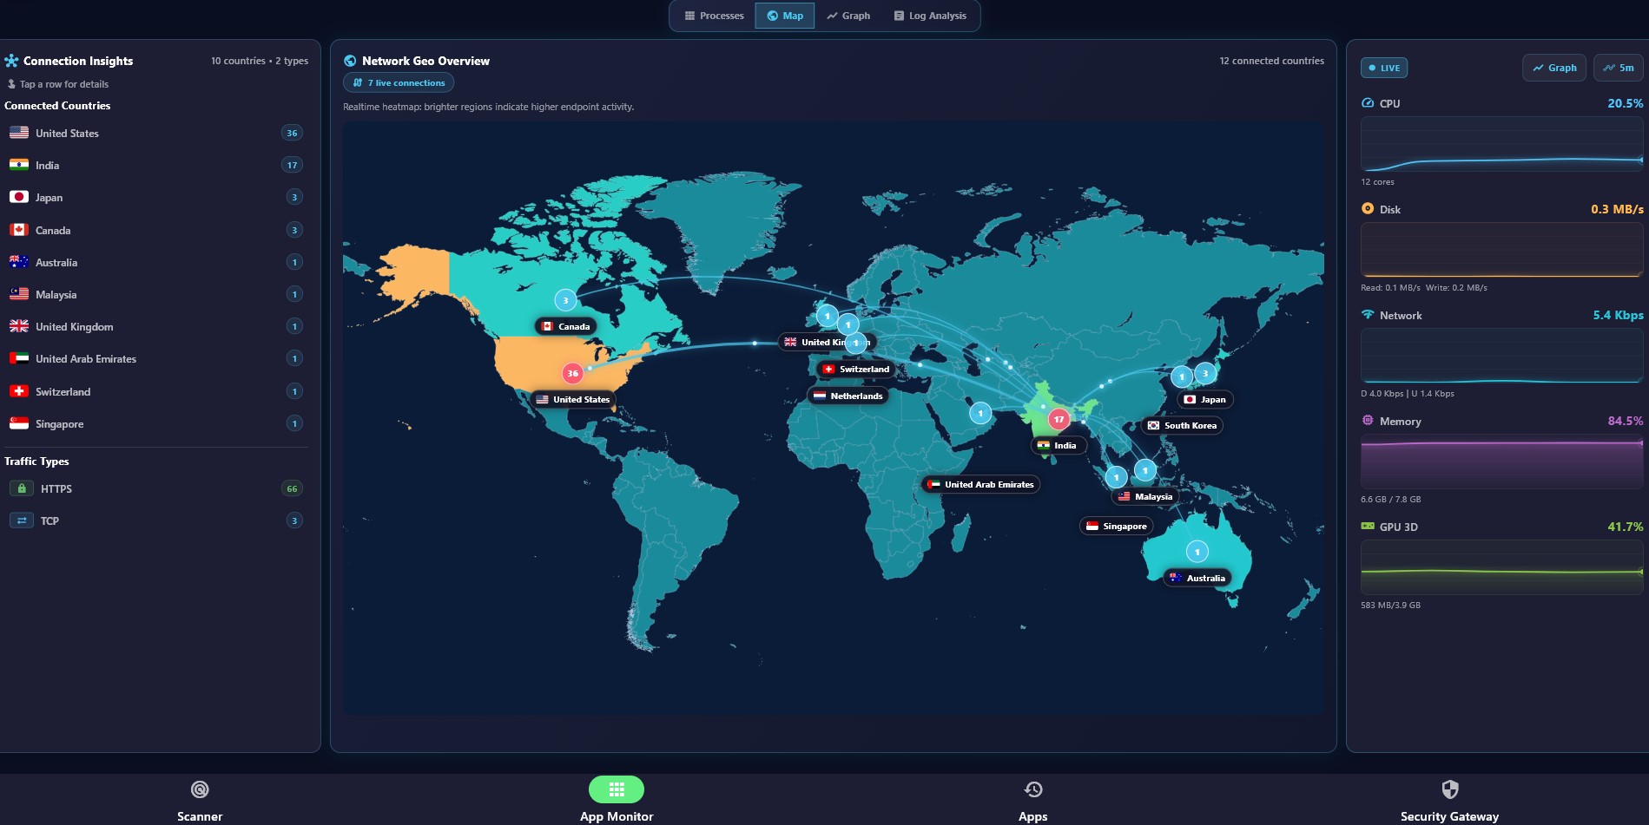Click the Disk icon
The width and height of the screenshot is (1649, 825).
tap(1368, 209)
